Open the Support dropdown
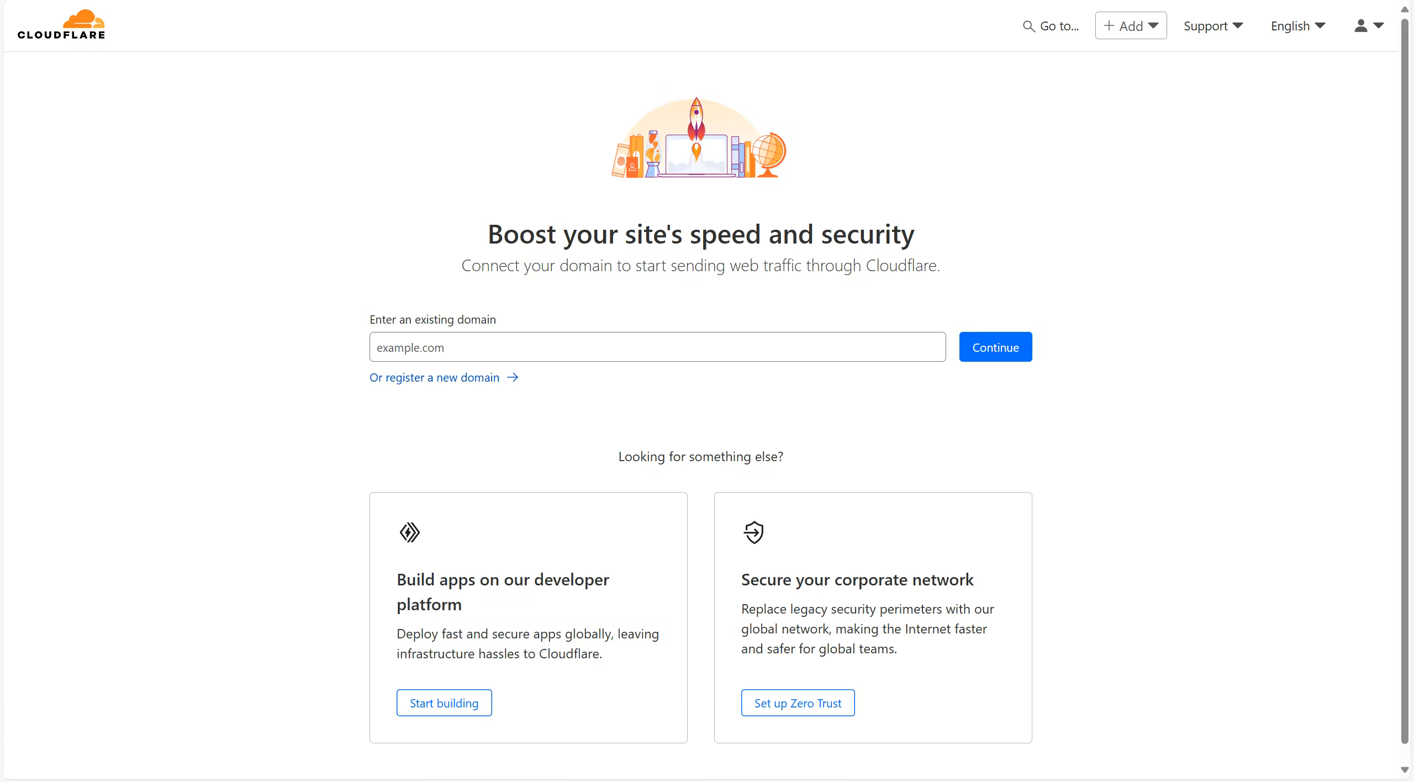 click(1213, 26)
